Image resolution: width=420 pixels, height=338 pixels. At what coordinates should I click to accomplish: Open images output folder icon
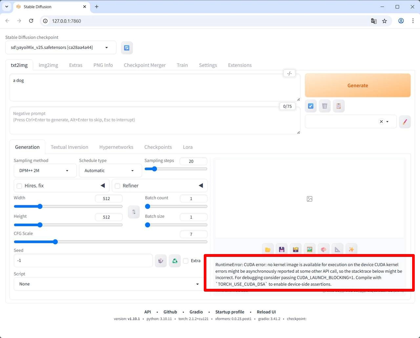click(x=268, y=249)
